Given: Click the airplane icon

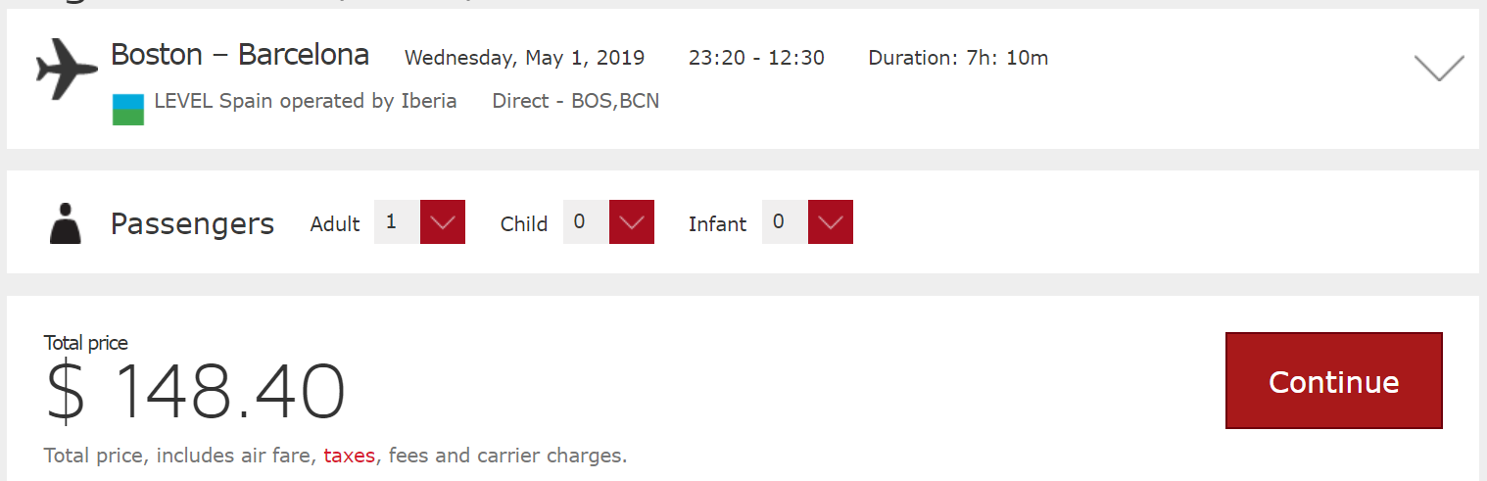Looking at the screenshot, I should (67, 69).
